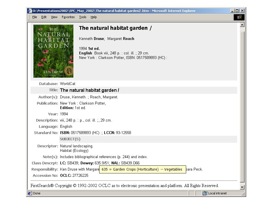
Task: Click the Local intranet zone icon
Action: point(205,193)
